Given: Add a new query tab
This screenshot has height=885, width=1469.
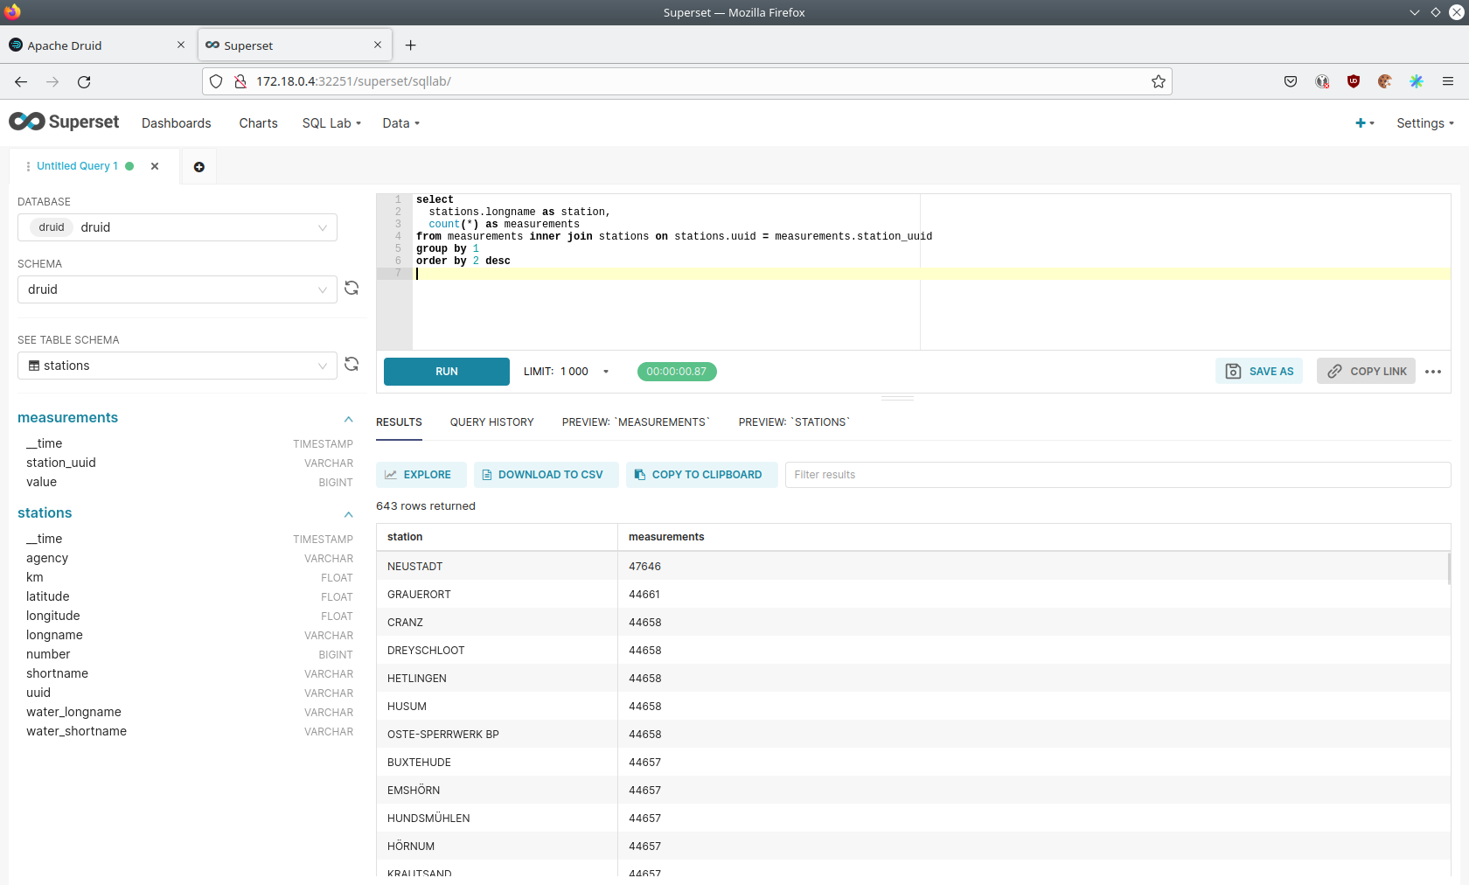Looking at the screenshot, I should coord(199,167).
